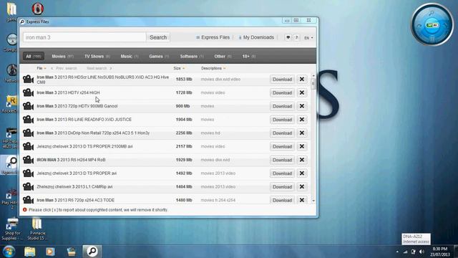458x258 pixels.
Task: Click the taskbar clock showing 8:30 PM
Action: [440, 252]
